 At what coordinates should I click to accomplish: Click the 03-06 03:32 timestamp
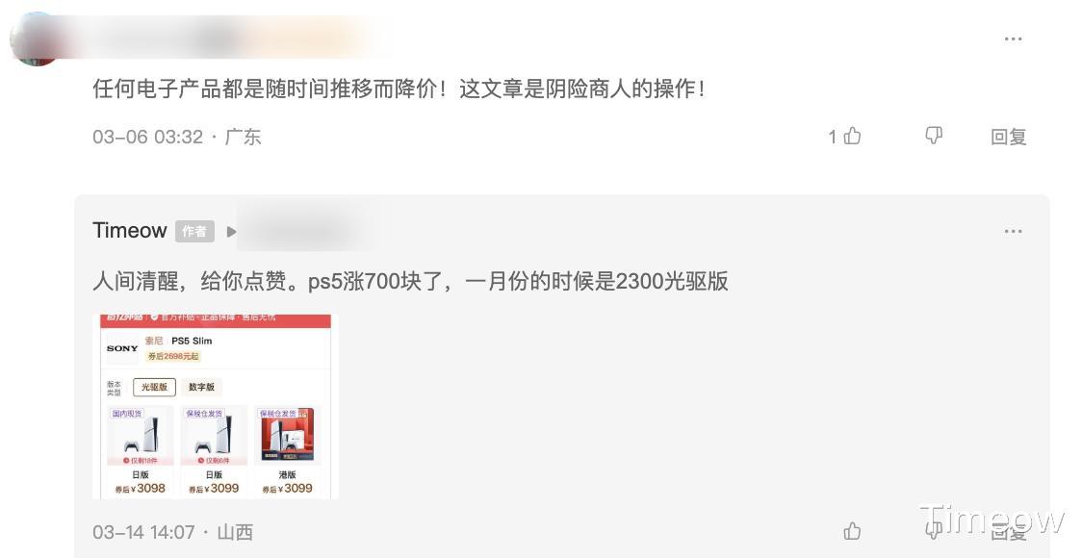pos(147,137)
